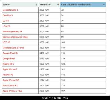Sort table by Telefon column arrows
Screen dimensions: 110x100
[36, 5]
